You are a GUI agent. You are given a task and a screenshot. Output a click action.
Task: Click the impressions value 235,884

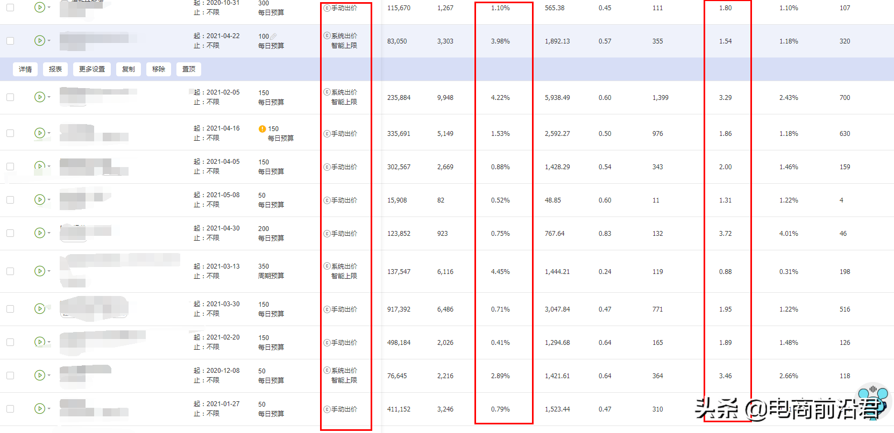(x=399, y=98)
